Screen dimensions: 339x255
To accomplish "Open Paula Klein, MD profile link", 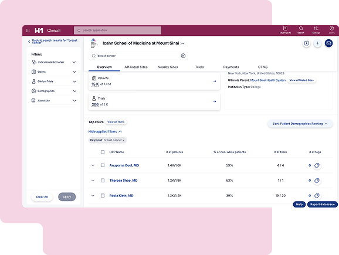I will pos(121,196).
